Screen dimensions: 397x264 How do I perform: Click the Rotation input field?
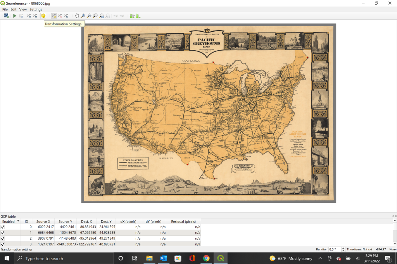(335, 249)
